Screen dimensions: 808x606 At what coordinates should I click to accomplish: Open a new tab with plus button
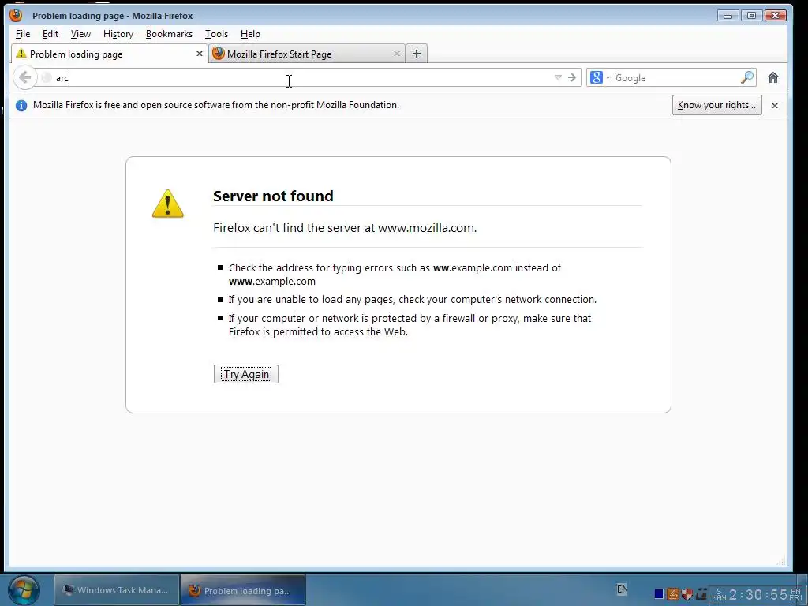tap(417, 54)
